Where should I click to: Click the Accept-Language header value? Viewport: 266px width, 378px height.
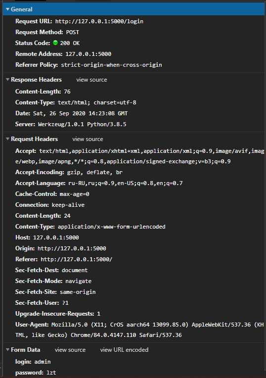pyautogui.click(x=125, y=183)
